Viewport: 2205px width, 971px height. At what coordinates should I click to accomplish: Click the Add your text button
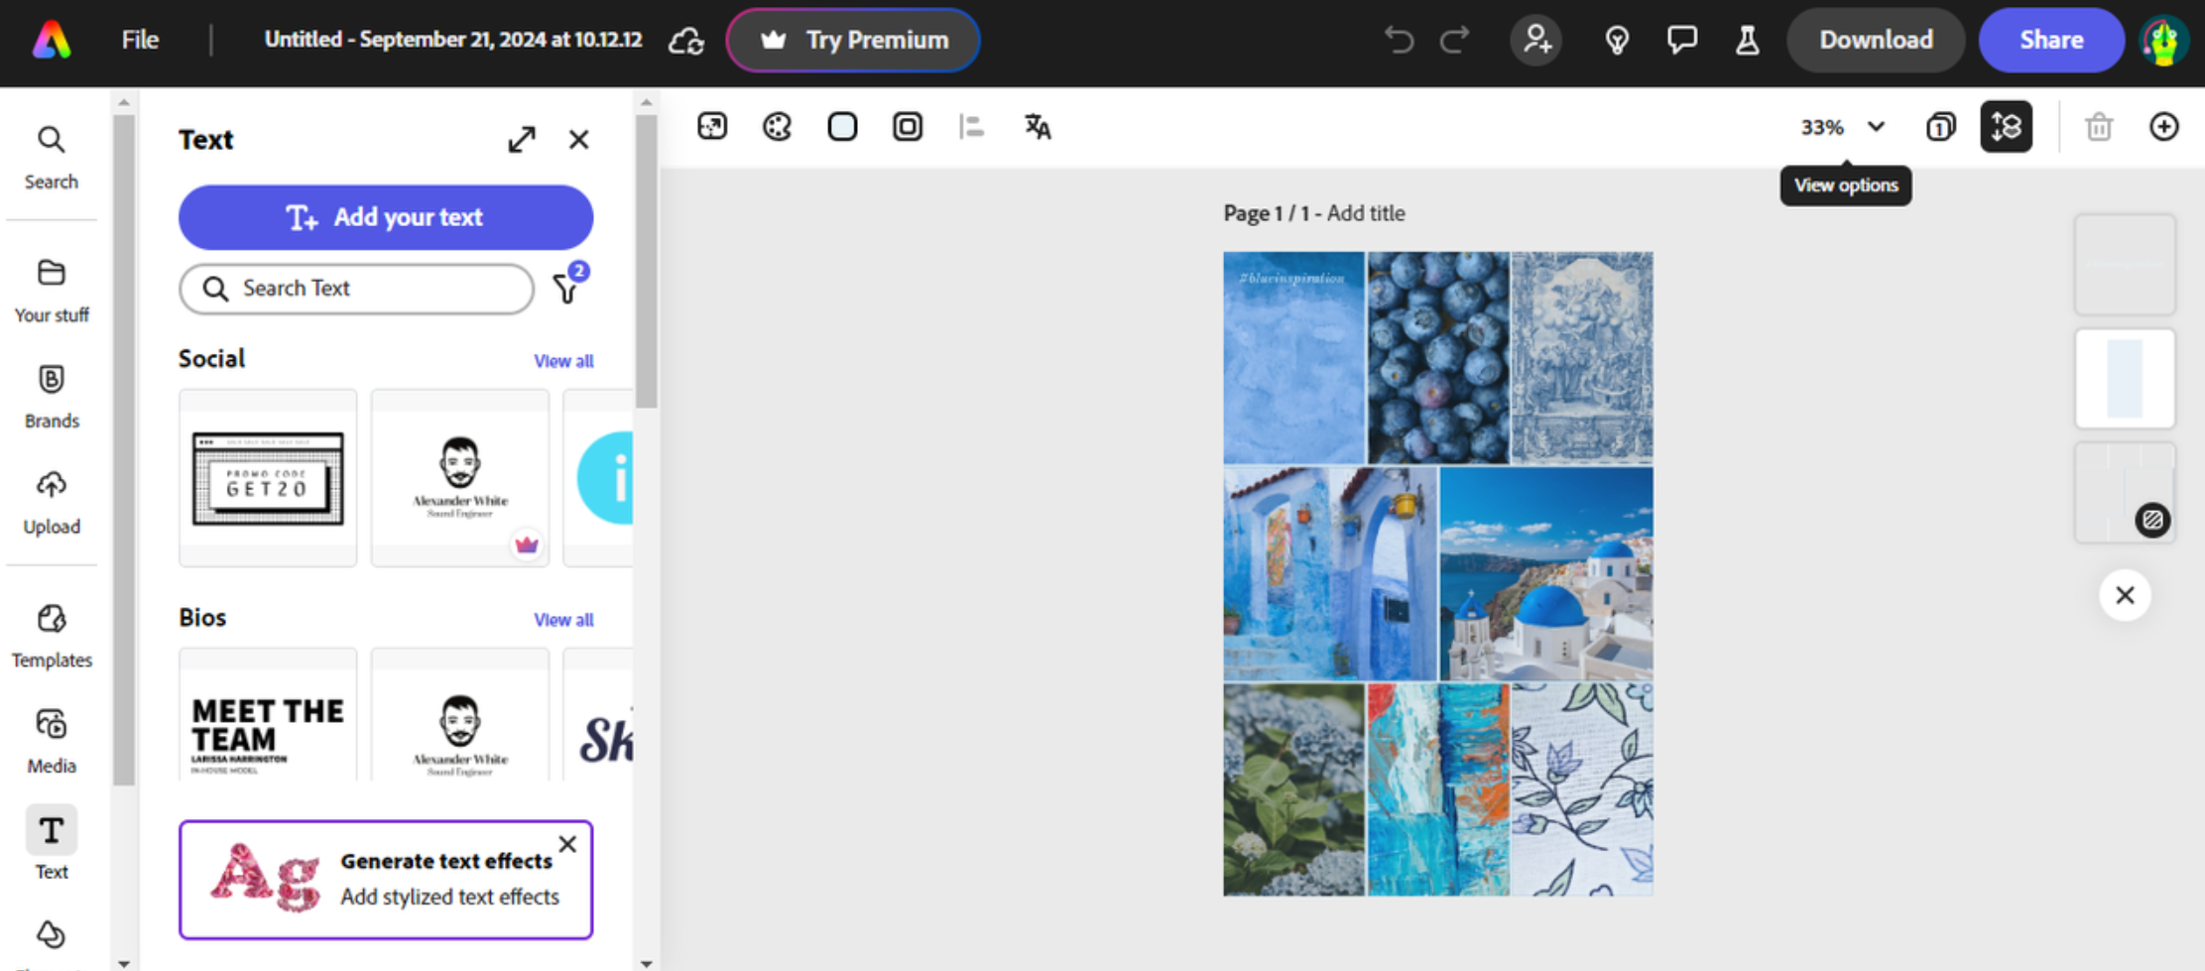(386, 217)
